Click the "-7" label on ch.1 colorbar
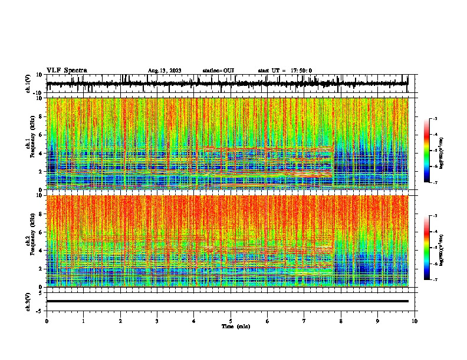The height and width of the screenshot is (360, 467). pos(435,182)
